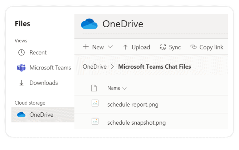Click the Microsoft Teams logo icon
Screen dimensions: 239x150
[21, 68]
